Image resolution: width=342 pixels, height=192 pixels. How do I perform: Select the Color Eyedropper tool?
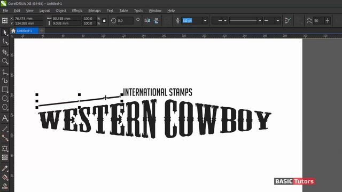[x=5, y=169]
